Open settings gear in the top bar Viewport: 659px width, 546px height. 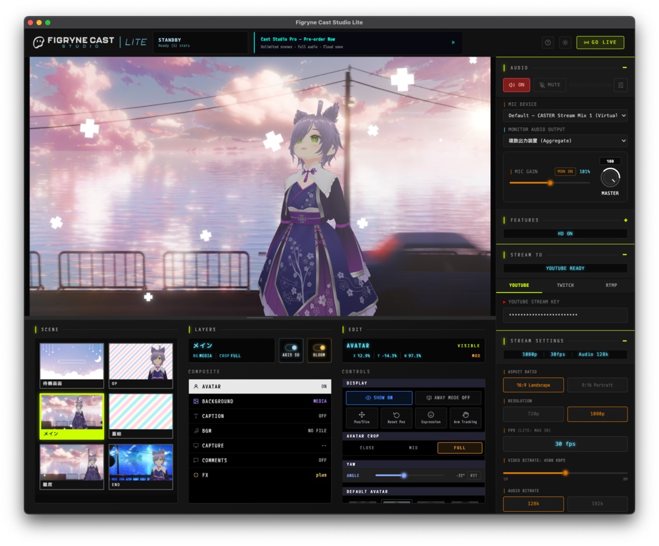click(x=565, y=42)
